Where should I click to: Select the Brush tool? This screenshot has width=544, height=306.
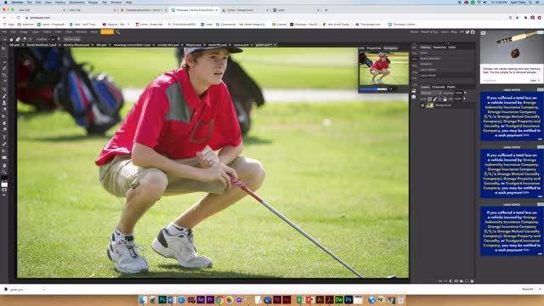(4, 96)
